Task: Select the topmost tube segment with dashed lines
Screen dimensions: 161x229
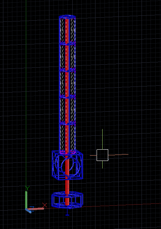Action: click(67, 30)
